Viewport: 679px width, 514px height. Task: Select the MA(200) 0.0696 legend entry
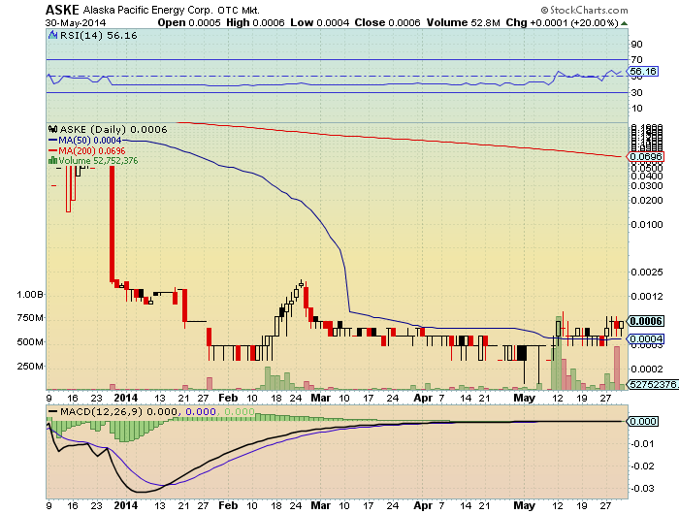[92, 150]
